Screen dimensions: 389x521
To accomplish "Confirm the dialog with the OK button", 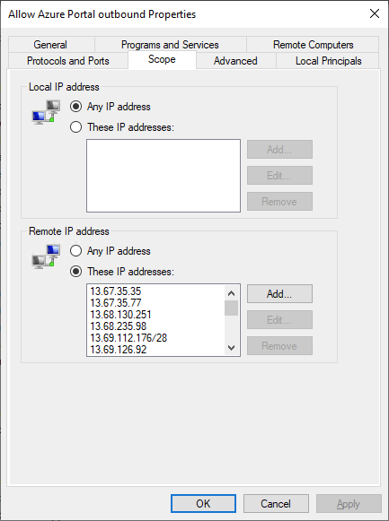I will click(x=203, y=503).
